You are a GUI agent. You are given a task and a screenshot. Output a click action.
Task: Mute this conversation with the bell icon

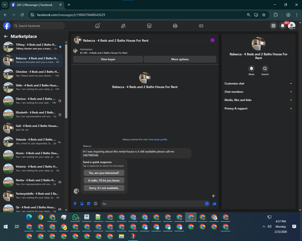251,69
